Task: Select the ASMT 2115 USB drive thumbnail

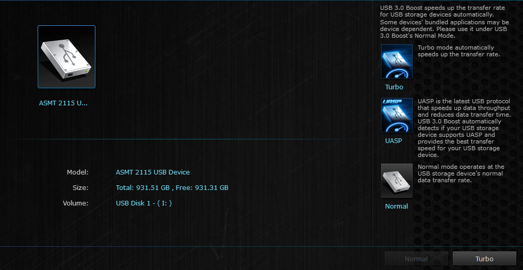Action: pos(67,57)
